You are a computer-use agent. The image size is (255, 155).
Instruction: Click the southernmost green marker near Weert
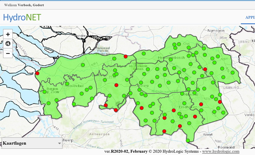point(188,140)
